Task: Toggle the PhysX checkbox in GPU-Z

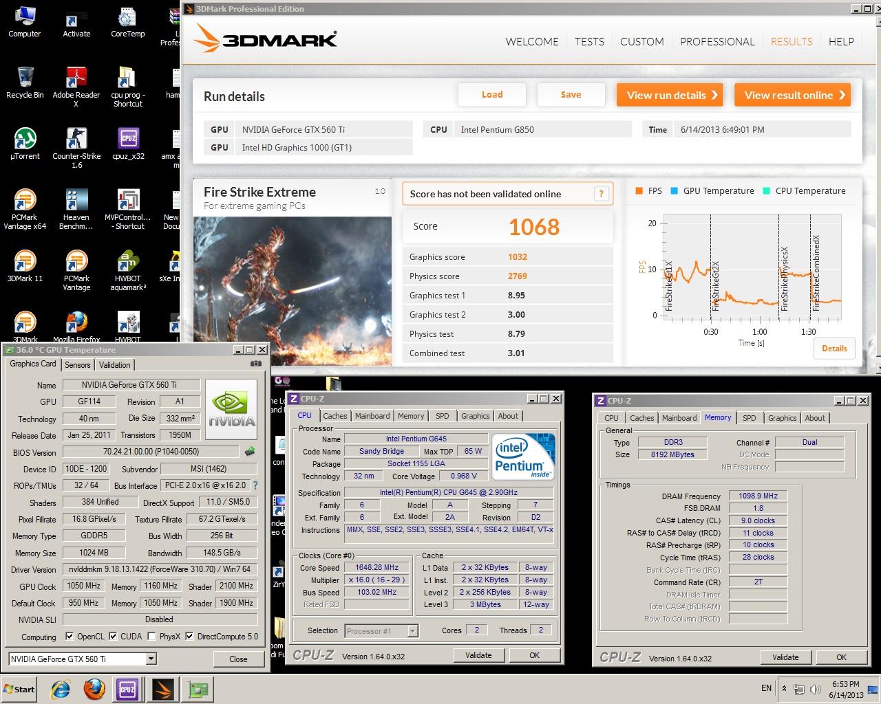Action: tap(151, 636)
